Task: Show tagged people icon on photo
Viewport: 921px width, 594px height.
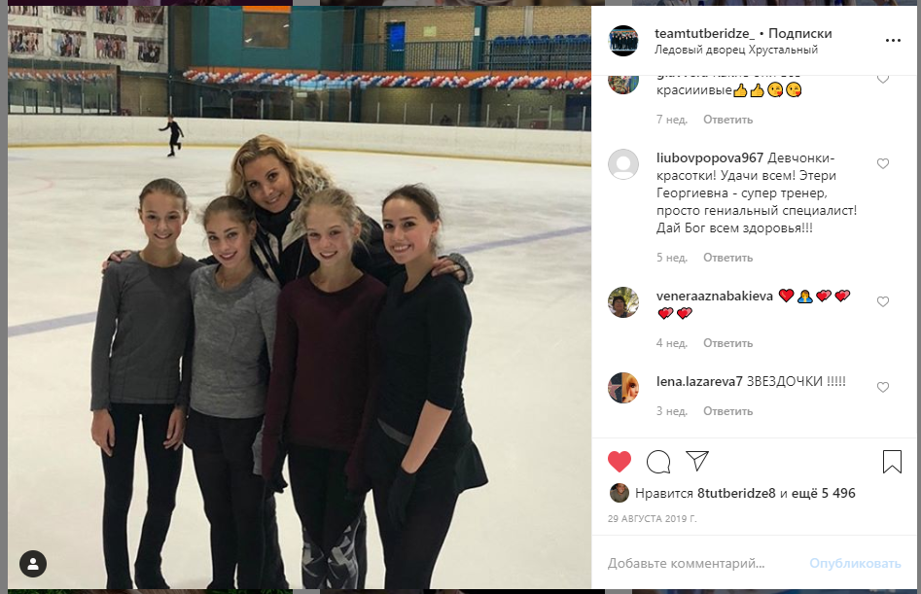Action: pyautogui.click(x=33, y=564)
